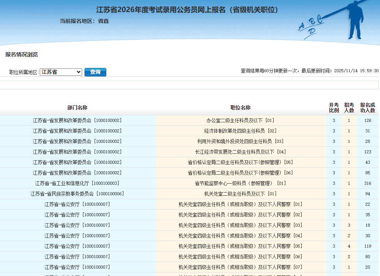Screen dimensions: 380x276
Task: Select the 经济体制改革处四级主任科员 [02] position
Action: 240,131
